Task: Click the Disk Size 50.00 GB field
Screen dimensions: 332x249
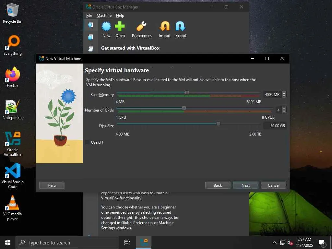Action: [x=275, y=125]
